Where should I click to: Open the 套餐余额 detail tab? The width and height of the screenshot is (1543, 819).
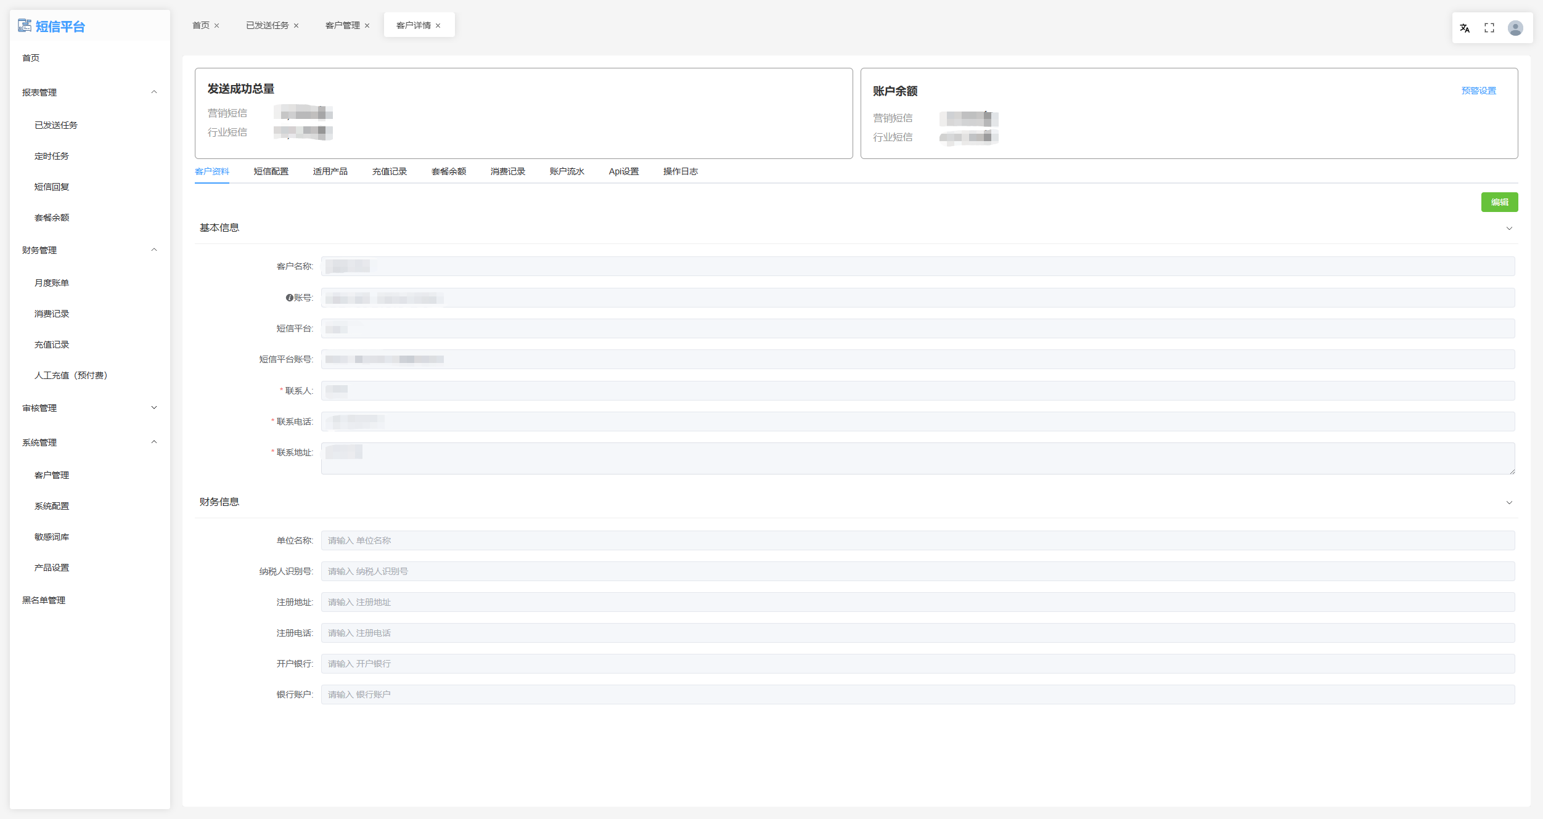pyautogui.click(x=449, y=171)
